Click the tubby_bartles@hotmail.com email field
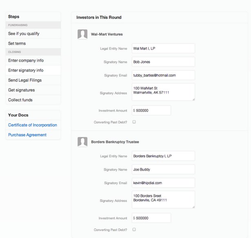Image resolution: width=251 pixels, height=238 pixels. (163, 75)
